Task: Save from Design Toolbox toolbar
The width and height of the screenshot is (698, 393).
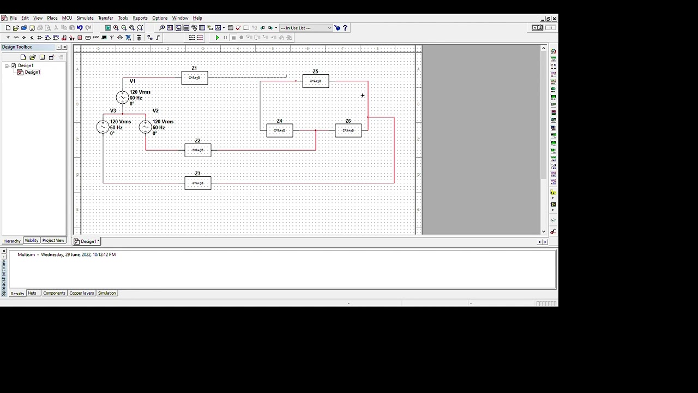Action: (x=42, y=57)
